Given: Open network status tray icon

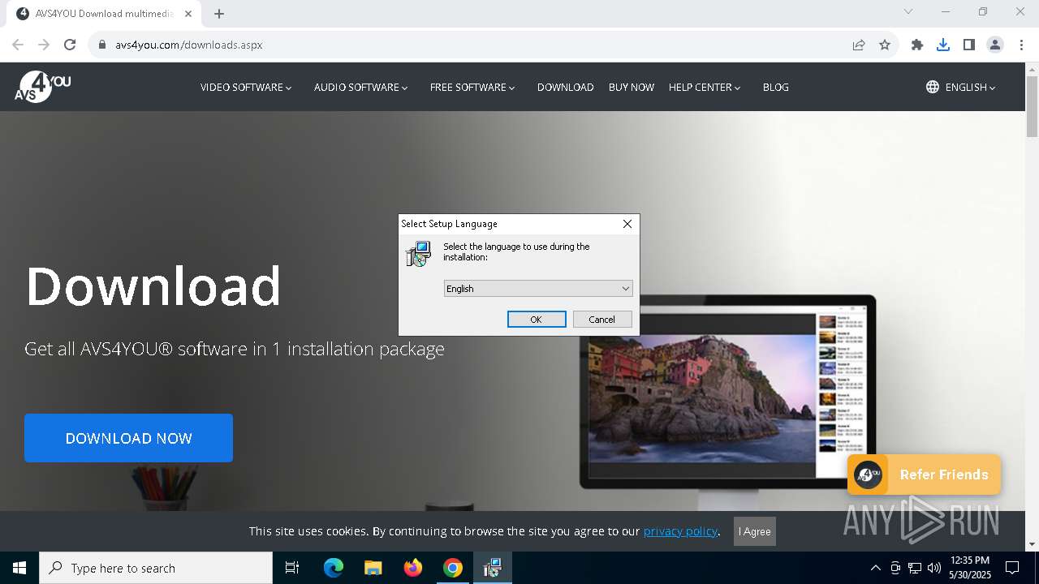Looking at the screenshot, I should [915, 568].
